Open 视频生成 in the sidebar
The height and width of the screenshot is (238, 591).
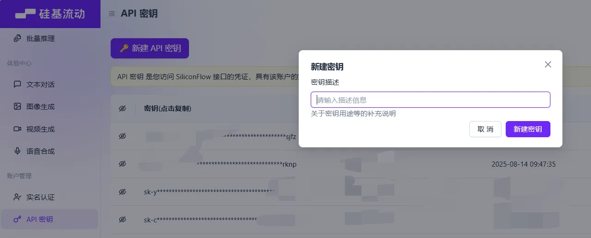tap(41, 129)
